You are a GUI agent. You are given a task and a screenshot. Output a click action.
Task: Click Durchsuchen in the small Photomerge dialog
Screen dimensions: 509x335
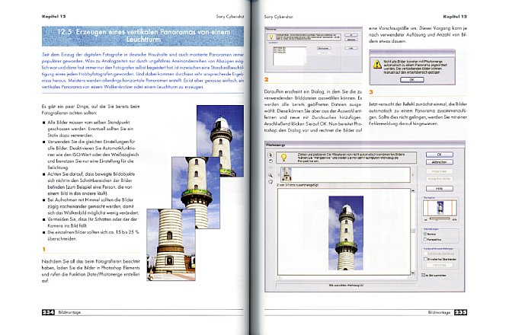coord(324,48)
